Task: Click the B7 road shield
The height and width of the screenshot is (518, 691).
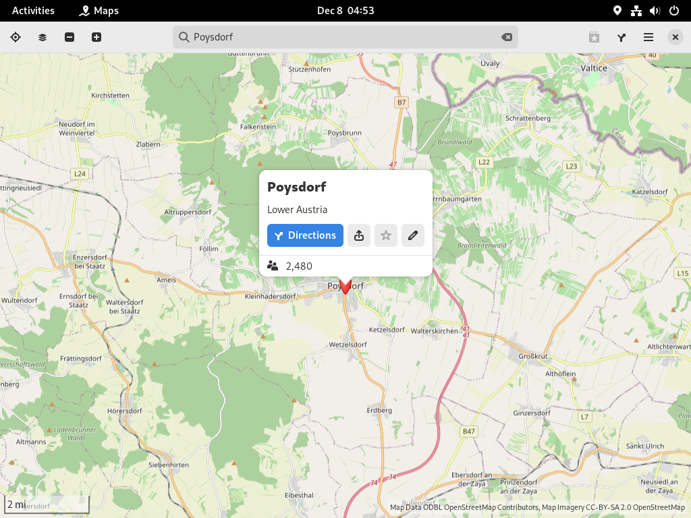Action: pos(402,103)
